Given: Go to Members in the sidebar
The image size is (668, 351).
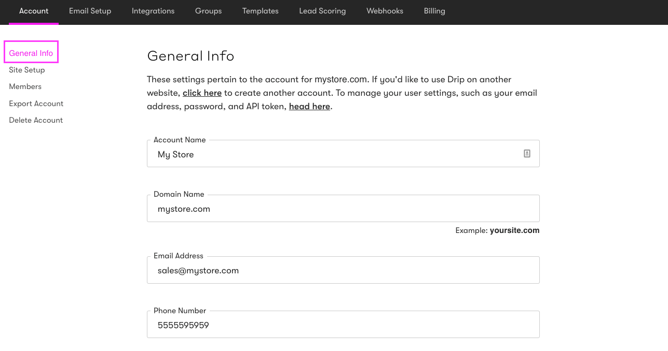Looking at the screenshot, I should point(25,86).
